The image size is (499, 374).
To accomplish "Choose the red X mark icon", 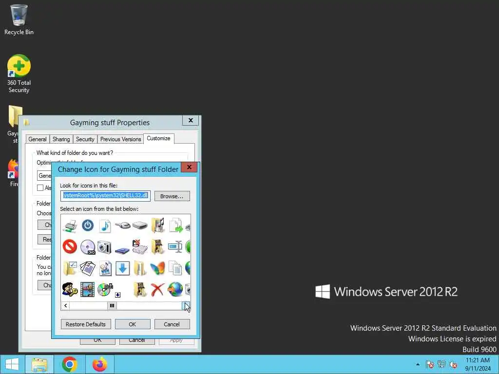I will tap(157, 289).
